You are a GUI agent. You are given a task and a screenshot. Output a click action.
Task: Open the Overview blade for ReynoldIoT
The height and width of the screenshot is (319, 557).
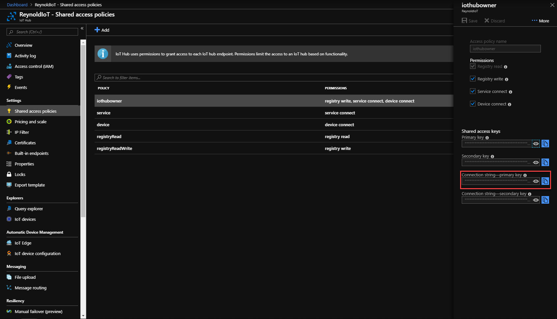23,45
